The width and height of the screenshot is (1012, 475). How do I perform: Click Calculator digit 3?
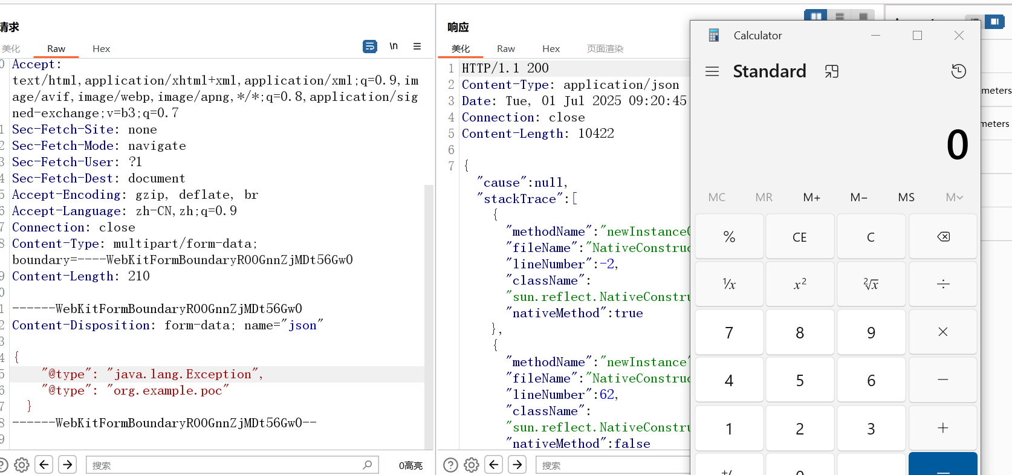coord(871,428)
